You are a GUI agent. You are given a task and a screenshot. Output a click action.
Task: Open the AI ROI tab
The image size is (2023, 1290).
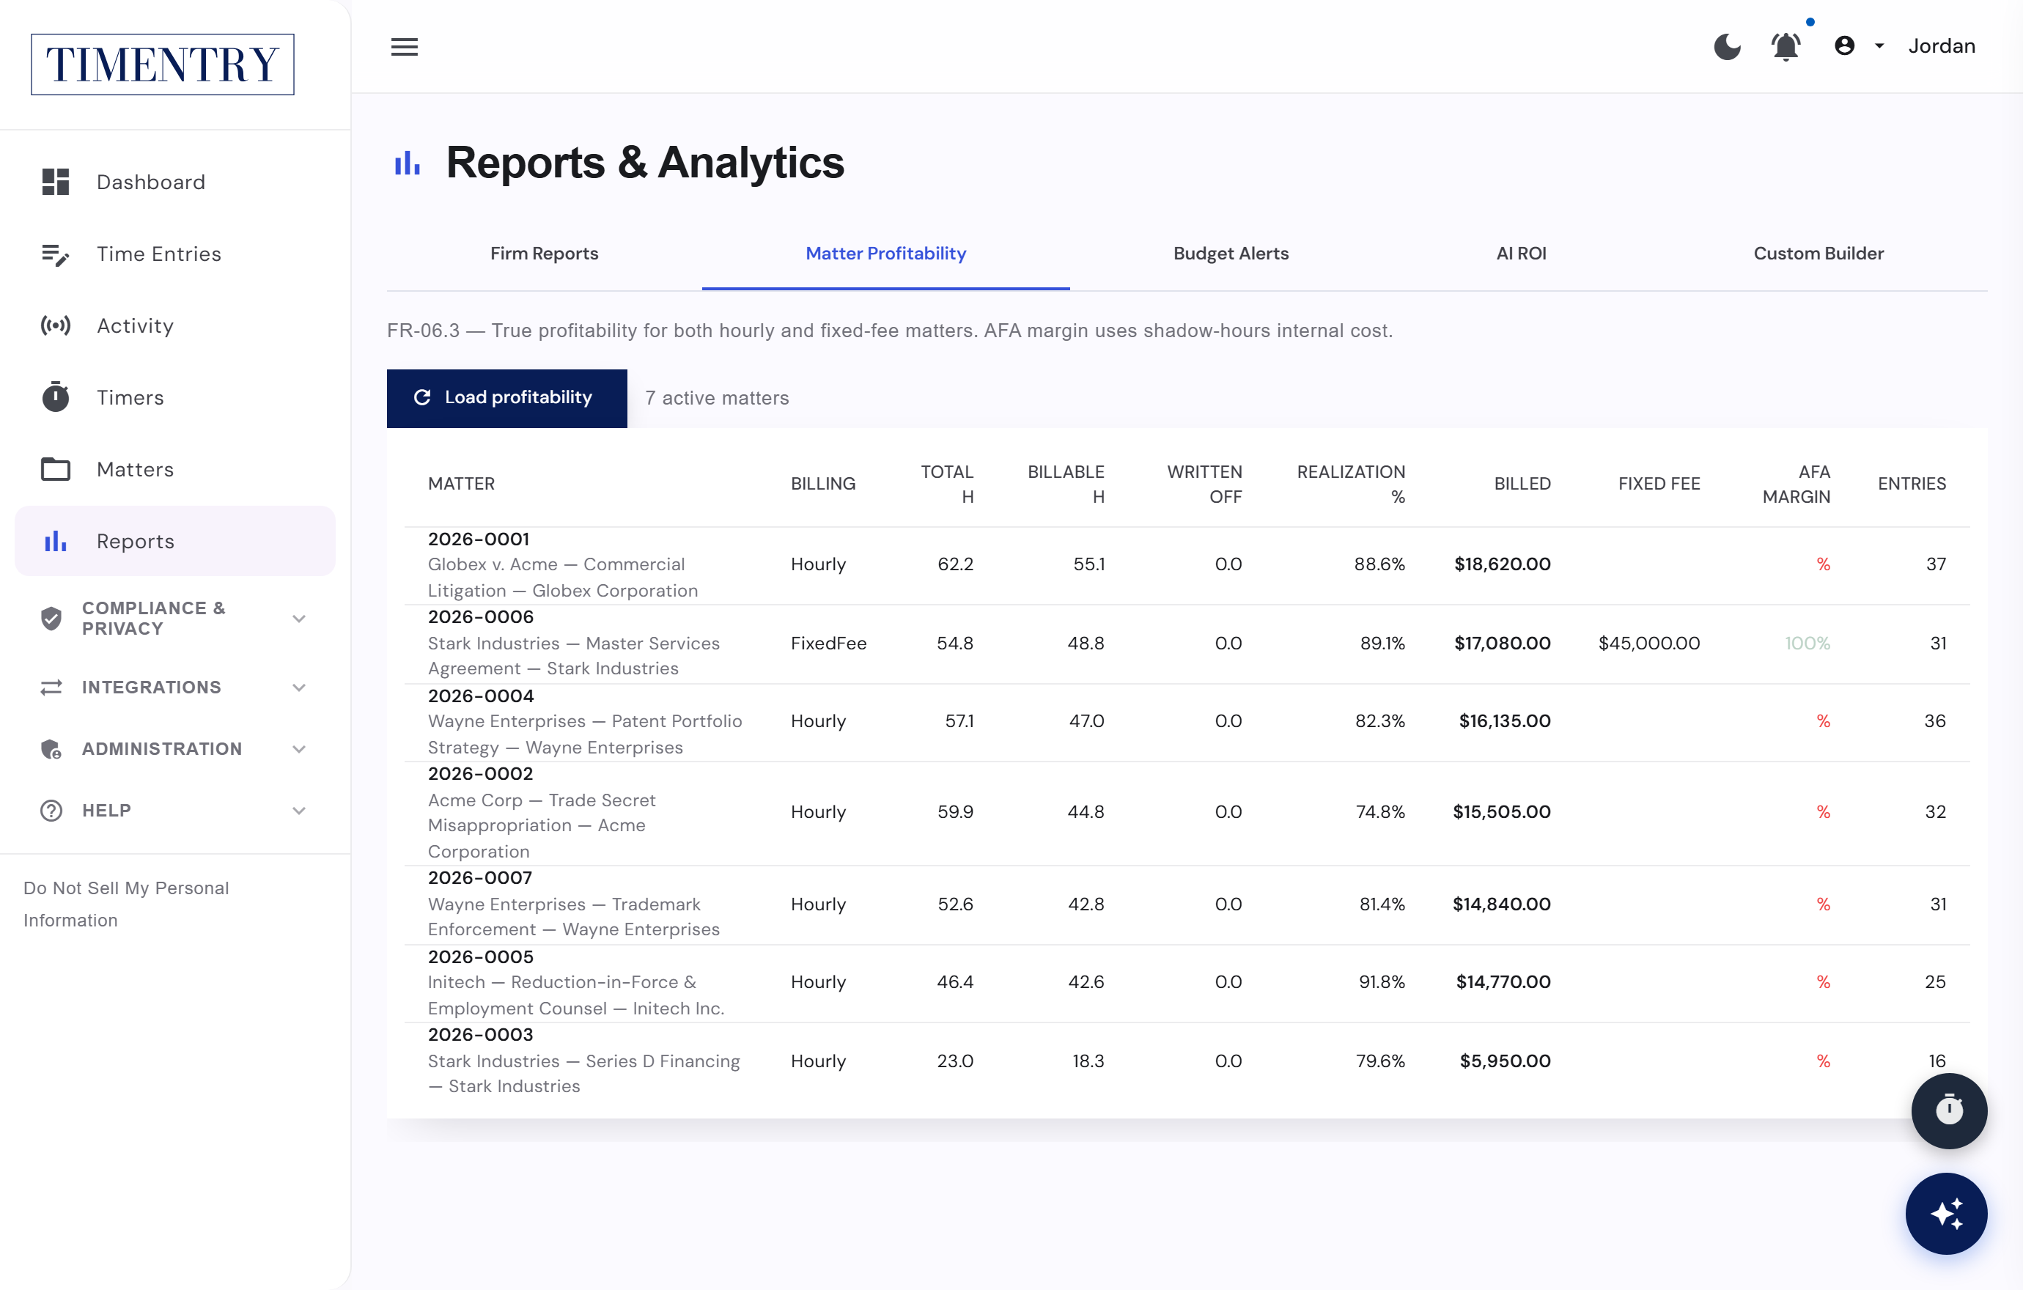[x=1521, y=253]
